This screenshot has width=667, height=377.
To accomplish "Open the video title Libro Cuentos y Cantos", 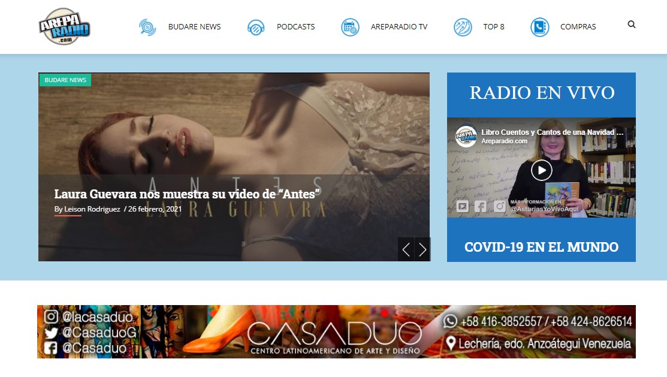I will pyautogui.click(x=552, y=132).
